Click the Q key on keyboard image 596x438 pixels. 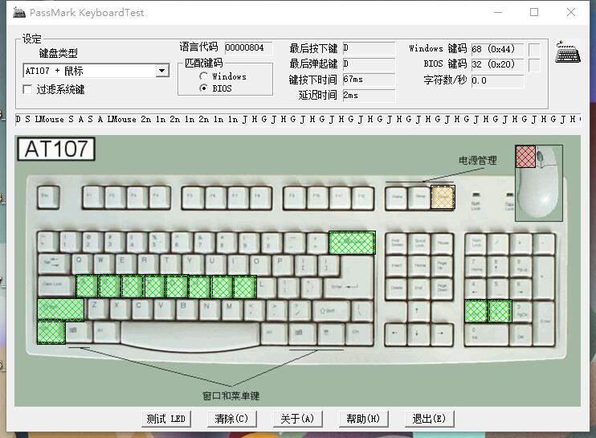click(x=80, y=264)
